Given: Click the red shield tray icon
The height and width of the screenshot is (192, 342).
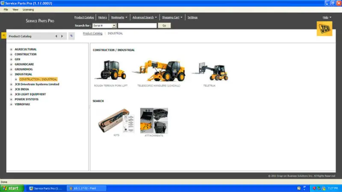Looking at the screenshot, I should [x=314, y=188].
